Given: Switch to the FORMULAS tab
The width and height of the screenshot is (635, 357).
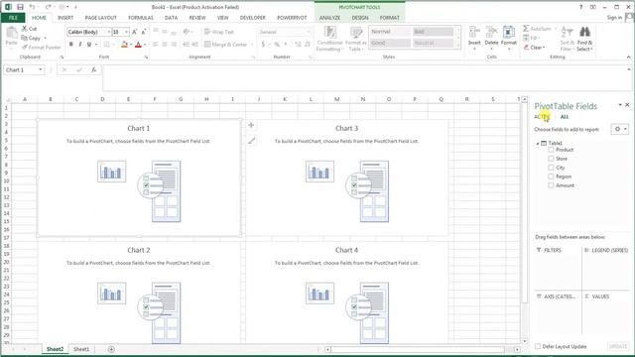Looking at the screenshot, I should [x=141, y=18].
